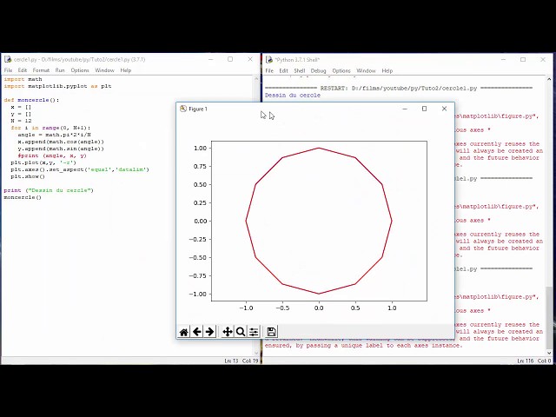
Task: Open Debug menu in Python Shell window
Action: [x=319, y=70]
